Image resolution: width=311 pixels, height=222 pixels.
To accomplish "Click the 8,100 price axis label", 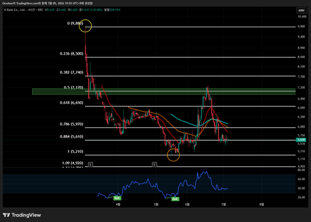I will 301,67.
